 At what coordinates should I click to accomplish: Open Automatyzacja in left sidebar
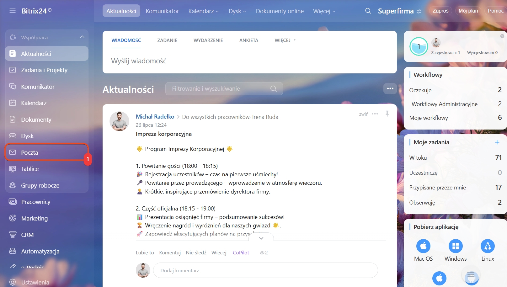(47, 251)
